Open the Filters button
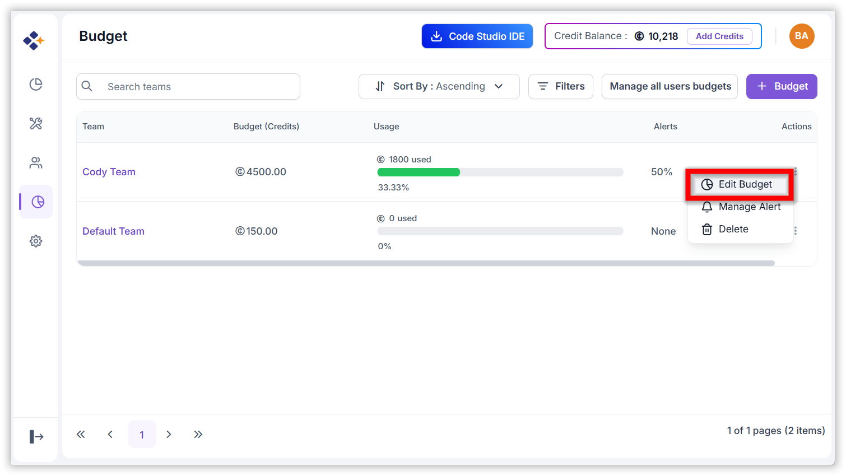 point(561,86)
